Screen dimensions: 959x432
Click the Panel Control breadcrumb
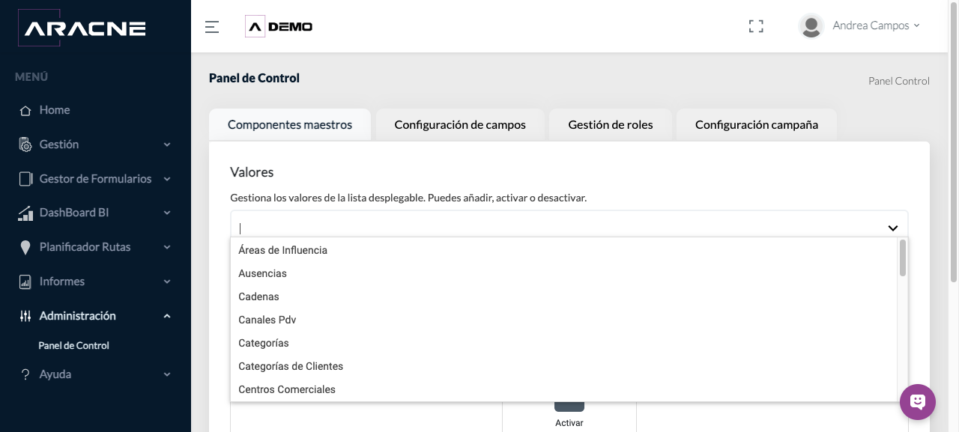coord(898,81)
